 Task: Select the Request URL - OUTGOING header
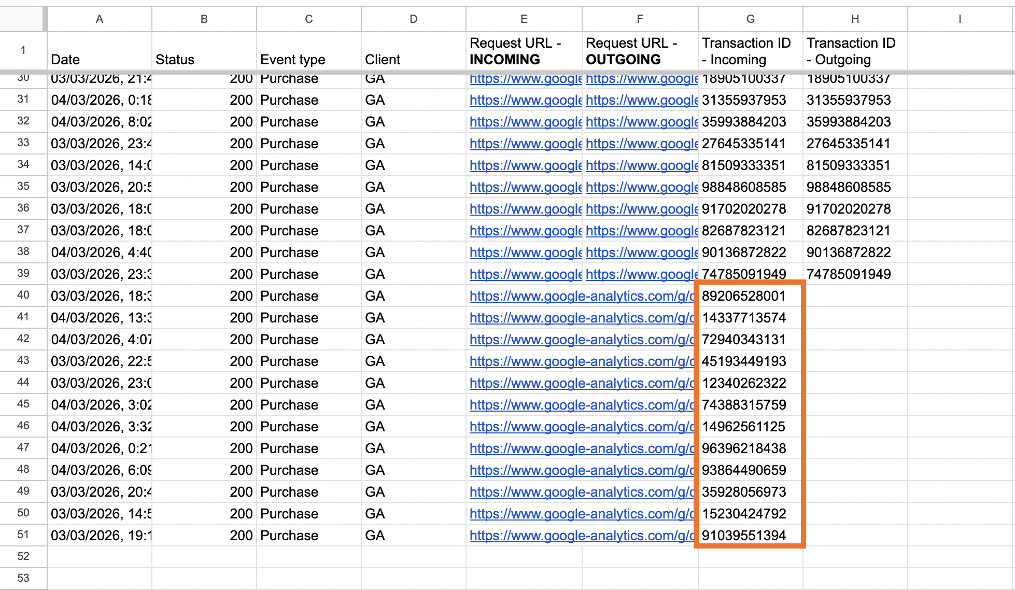[640, 51]
